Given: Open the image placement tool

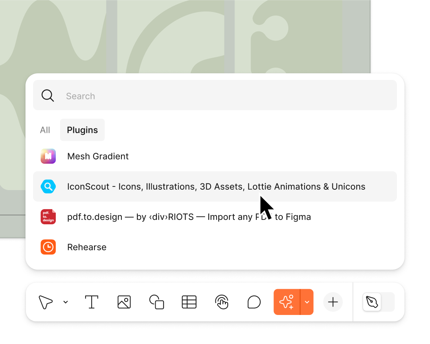Looking at the screenshot, I should coord(124,302).
